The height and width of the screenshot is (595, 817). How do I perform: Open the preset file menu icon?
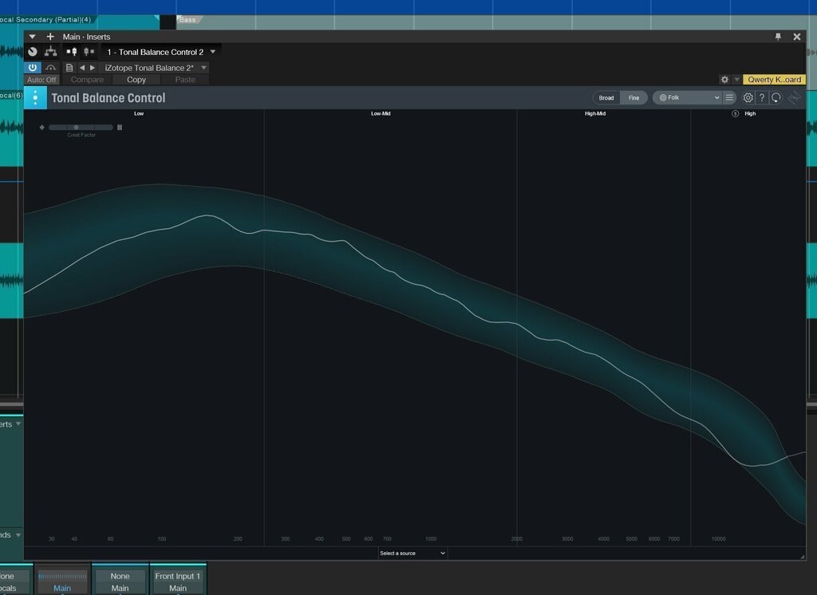[x=69, y=68]
